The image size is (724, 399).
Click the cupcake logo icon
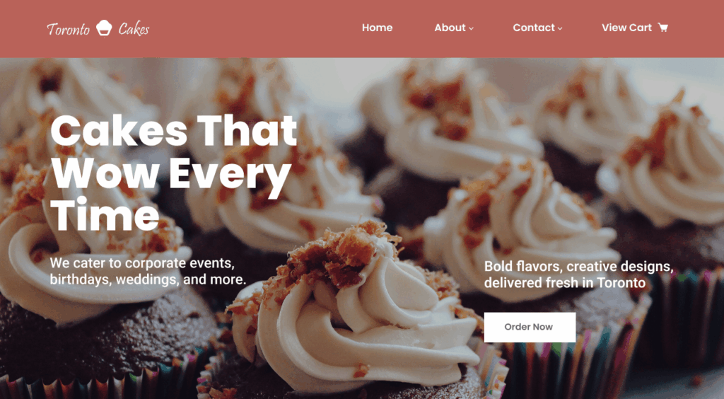[104, 28]
